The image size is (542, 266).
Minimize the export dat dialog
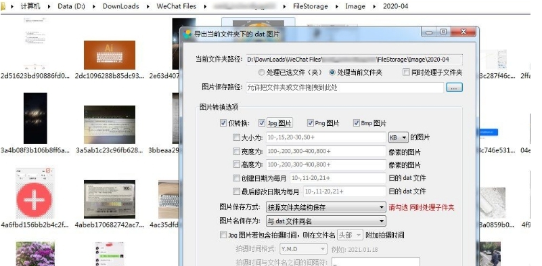click(x=429, y=32)
